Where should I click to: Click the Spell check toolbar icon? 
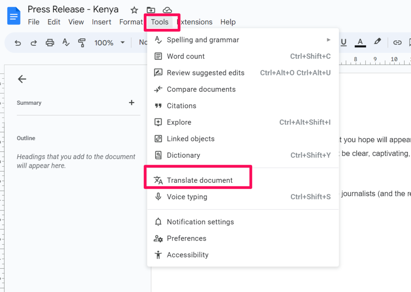pos(66,43)
